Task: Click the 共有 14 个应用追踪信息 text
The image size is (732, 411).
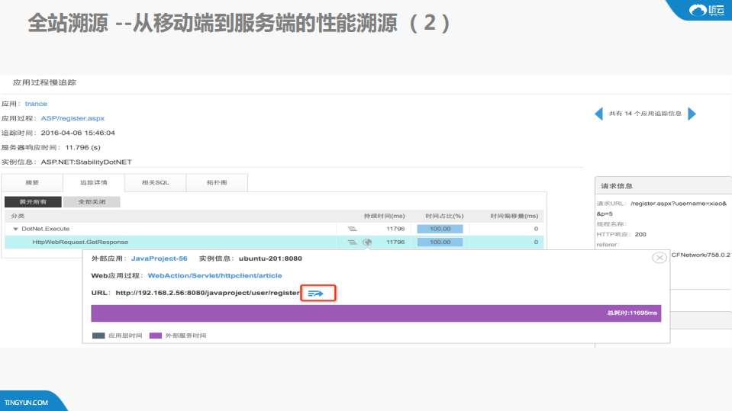Action: click(x=645, y=114)
